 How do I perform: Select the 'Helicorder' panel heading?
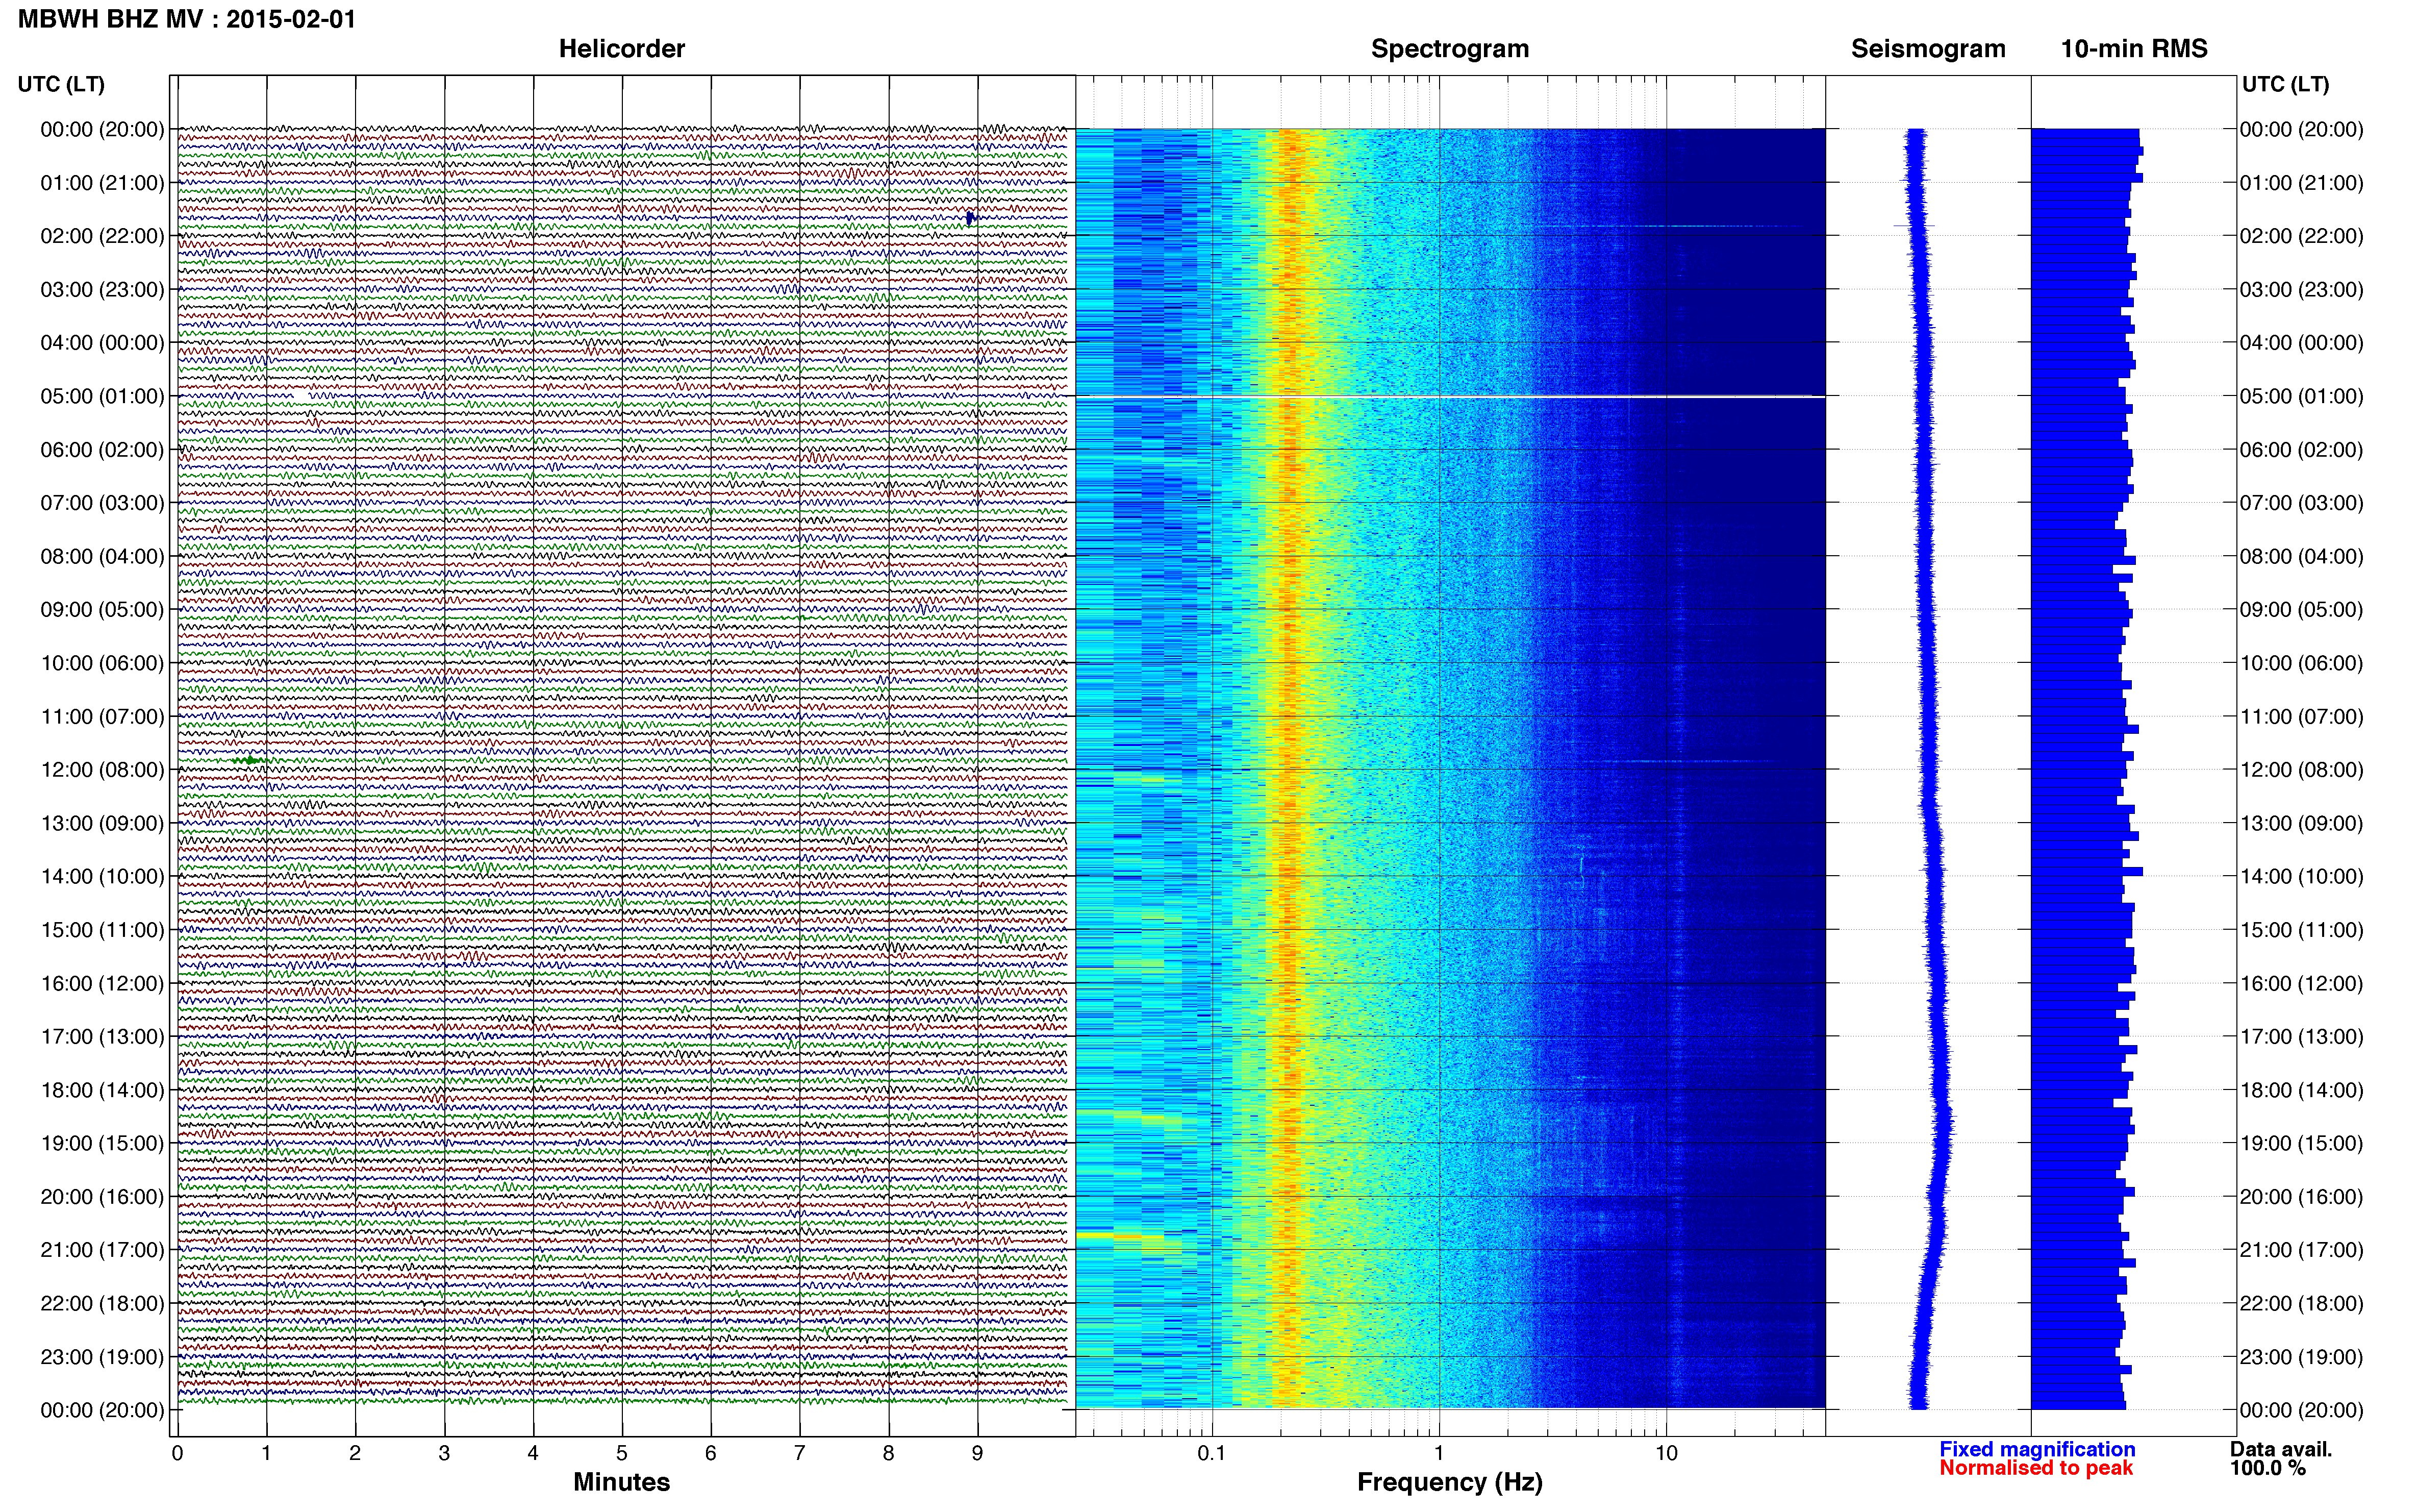(x=622, y=49)
